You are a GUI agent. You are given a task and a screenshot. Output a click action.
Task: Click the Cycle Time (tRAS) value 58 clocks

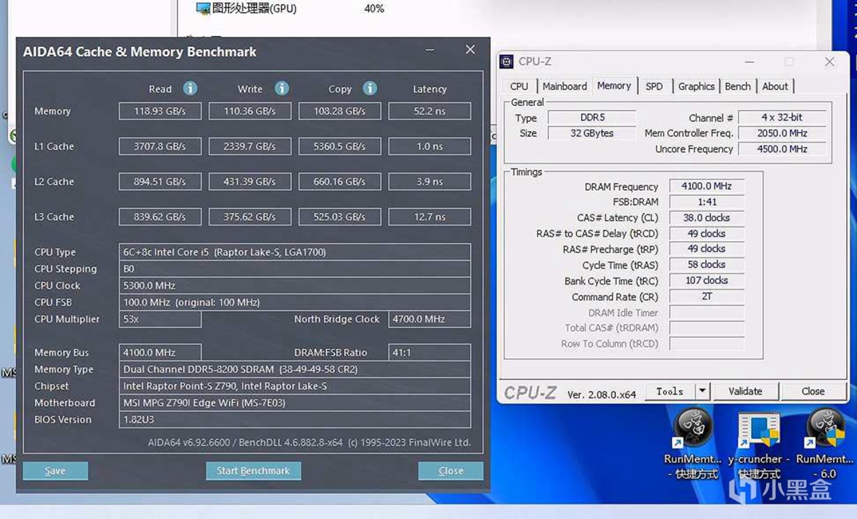point(706,265)
